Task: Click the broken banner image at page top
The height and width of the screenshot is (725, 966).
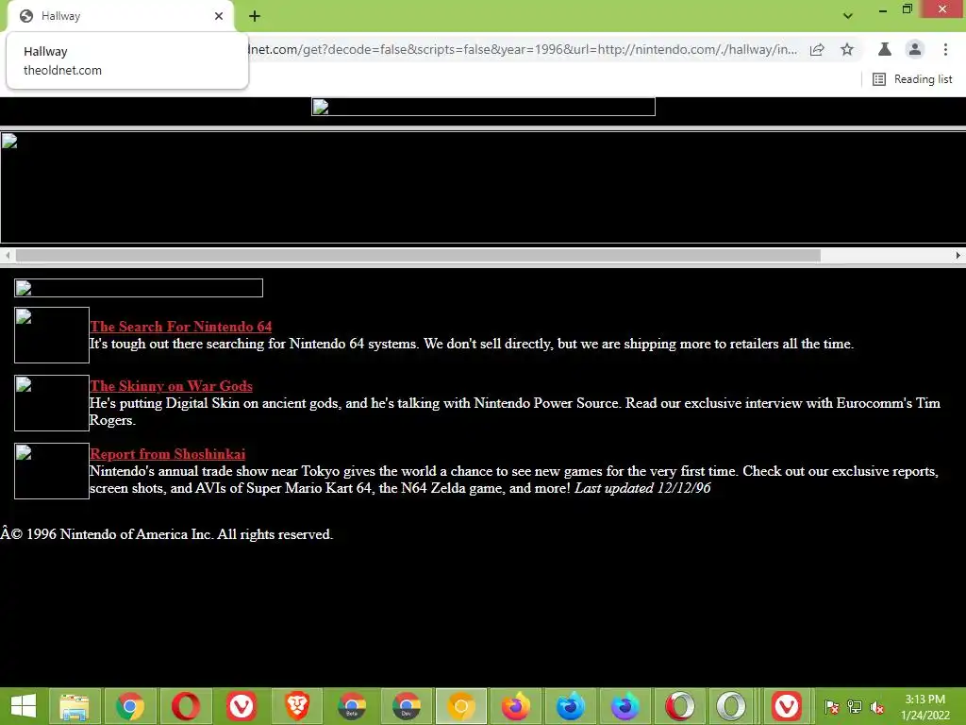Action: point(484,107)
